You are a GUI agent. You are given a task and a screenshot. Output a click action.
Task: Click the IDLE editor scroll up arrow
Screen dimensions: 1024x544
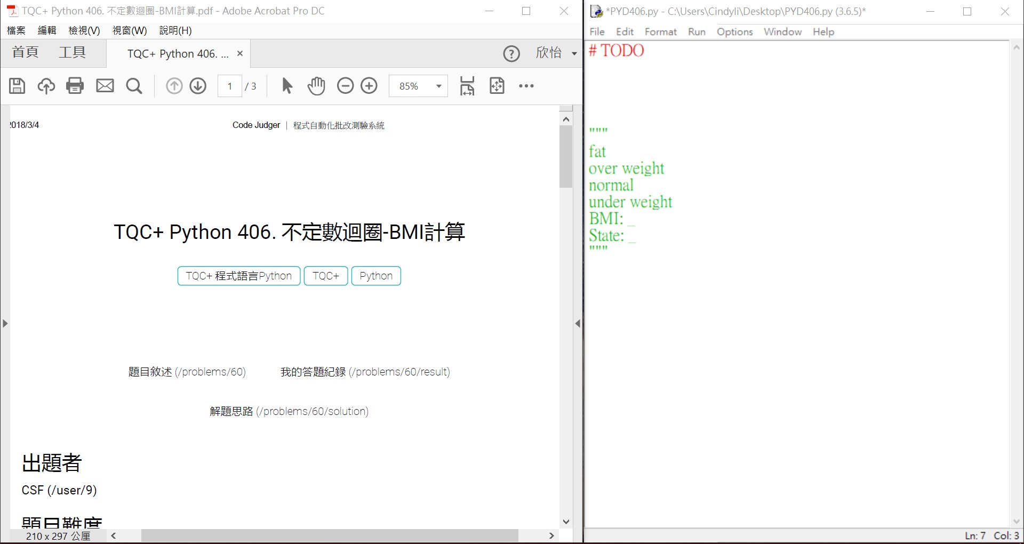(1017, 47)
